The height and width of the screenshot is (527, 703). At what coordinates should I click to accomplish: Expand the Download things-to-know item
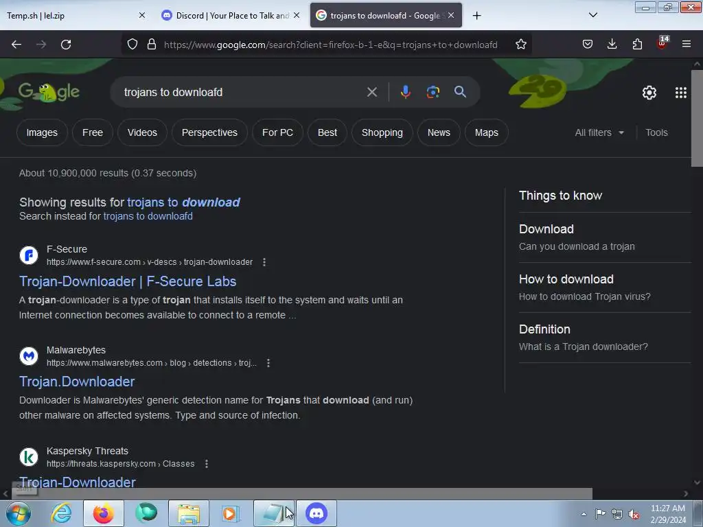tap(604, 237)
